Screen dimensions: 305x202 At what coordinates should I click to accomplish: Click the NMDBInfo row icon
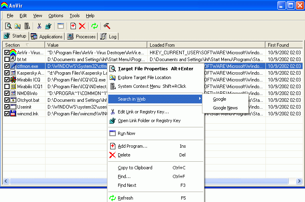[13, 93]
